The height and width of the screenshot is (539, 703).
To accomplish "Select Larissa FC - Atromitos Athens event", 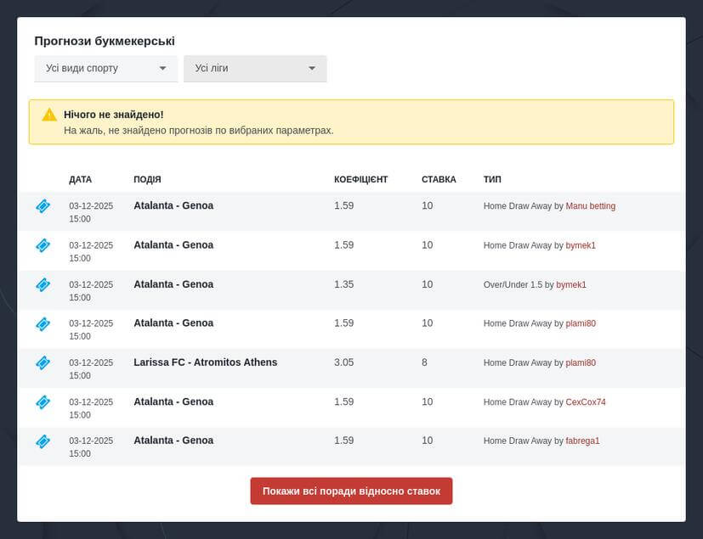I will 205,362.
